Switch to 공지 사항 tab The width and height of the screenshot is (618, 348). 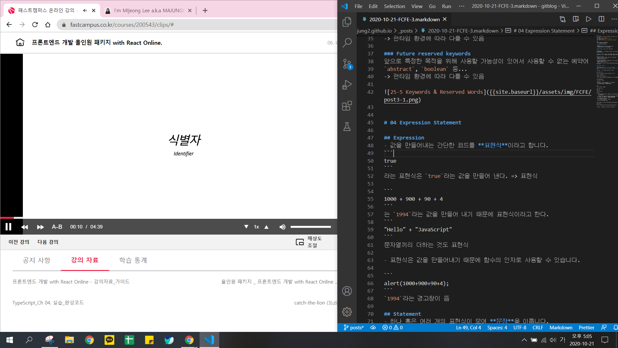point(36,260)
